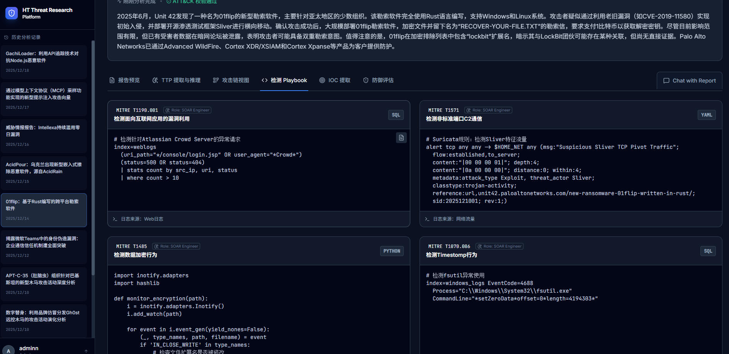Screen dimensions: 729x354
Task: Click the SQL language badge on T1190.001
Action: pyautogui.click(x=396, y=115)
